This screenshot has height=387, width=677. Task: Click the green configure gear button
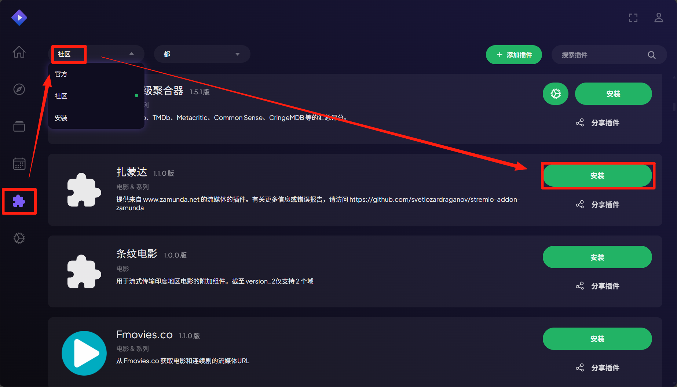point(555,94)
